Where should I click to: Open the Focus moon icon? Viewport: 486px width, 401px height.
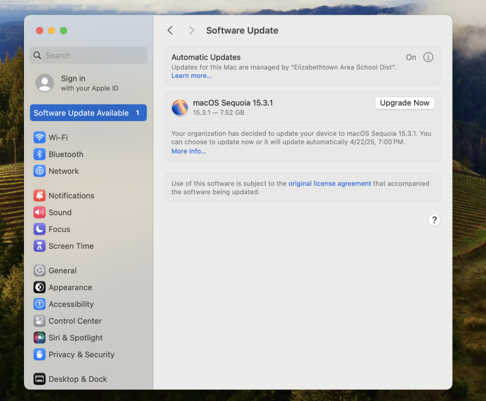tap(39, 229)
